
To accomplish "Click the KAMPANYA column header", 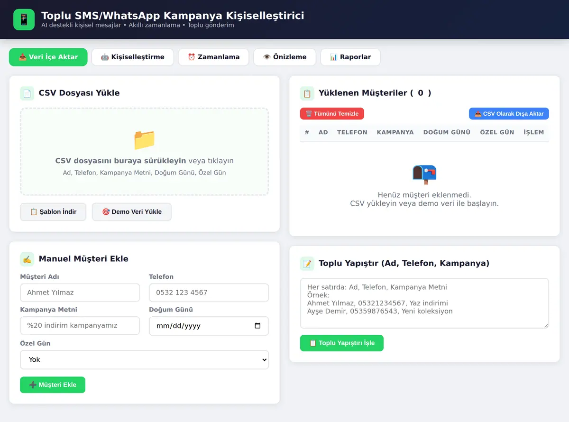I will (x=395, y=132).
